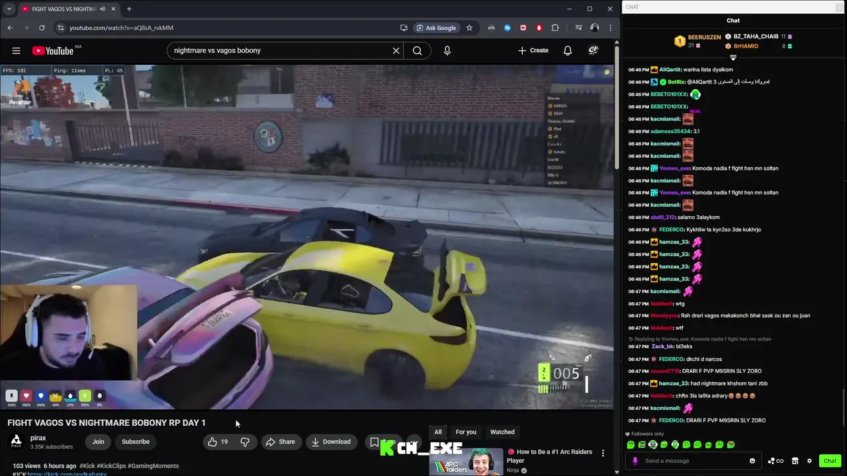Mute the tab via the speaker icon
This screenshot has height=476, width=847.
point(103,9)
